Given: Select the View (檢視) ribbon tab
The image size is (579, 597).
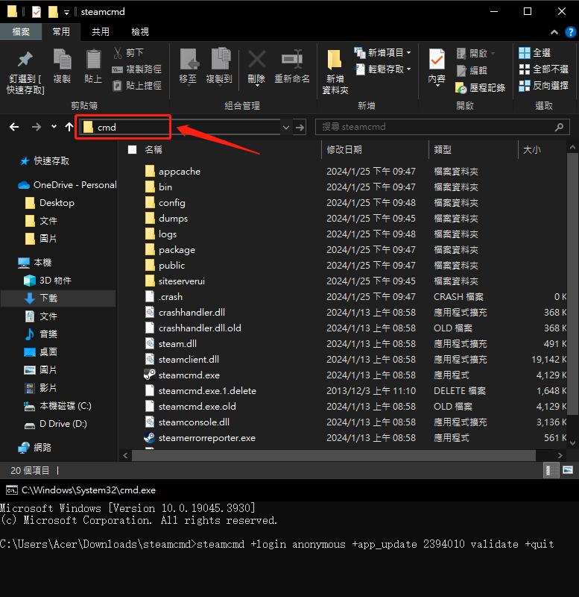Looking at the screenshot, I should [140, 32].
